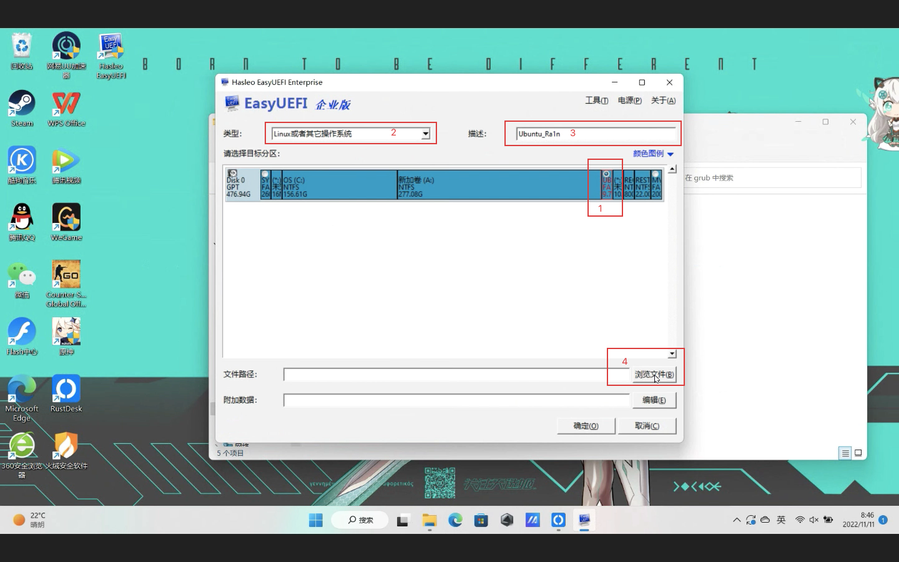Show hidden system tray icons
Image resolution: width=899 pixels, height=562 pixels.
[737, 520]
